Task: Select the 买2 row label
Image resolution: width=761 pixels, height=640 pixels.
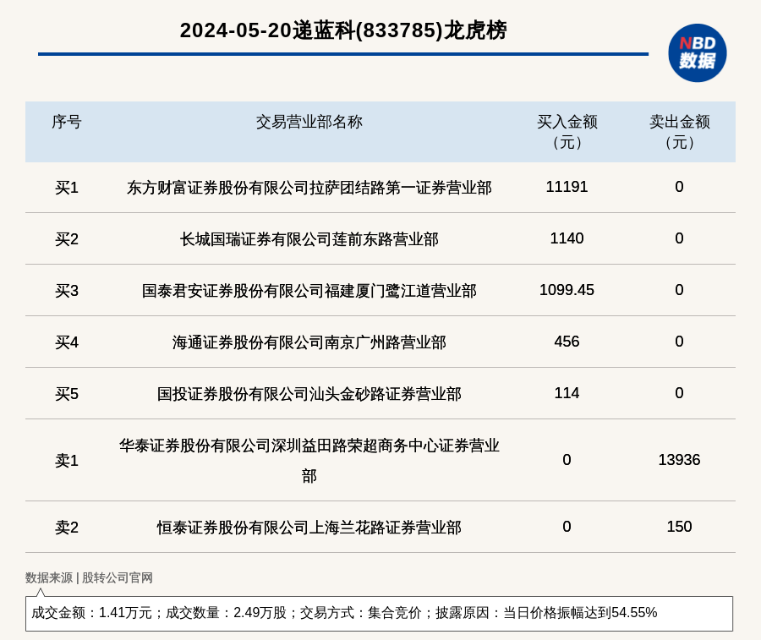Action: tap(67, 238)
